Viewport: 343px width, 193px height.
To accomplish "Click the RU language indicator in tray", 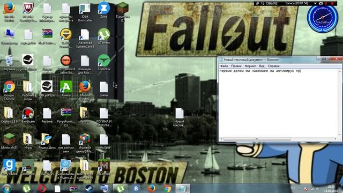I will tap(293, 188).
